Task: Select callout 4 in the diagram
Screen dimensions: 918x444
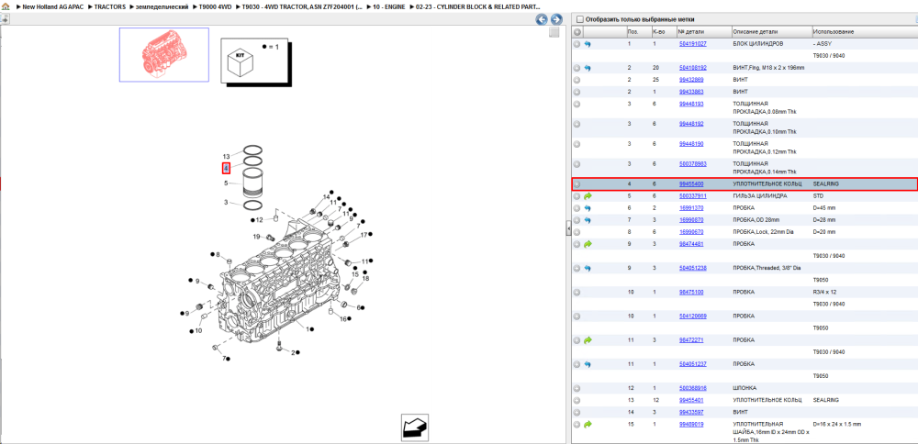Action: (x=226, y=169)
